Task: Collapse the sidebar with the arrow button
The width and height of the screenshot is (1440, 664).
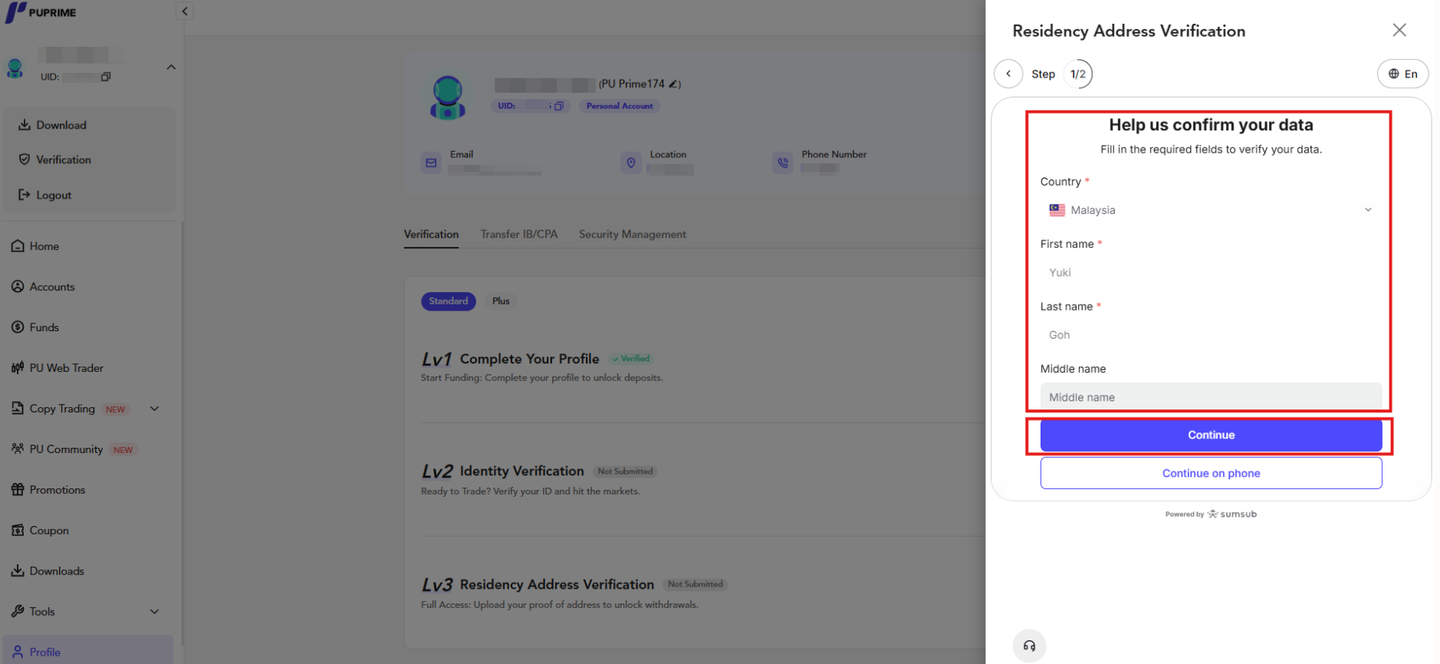Action: click(184, 12)
